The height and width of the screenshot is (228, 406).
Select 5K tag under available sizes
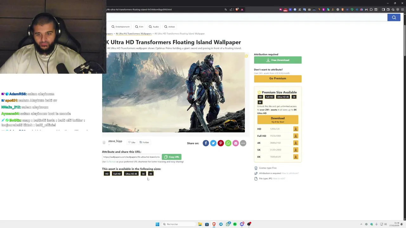143,174
